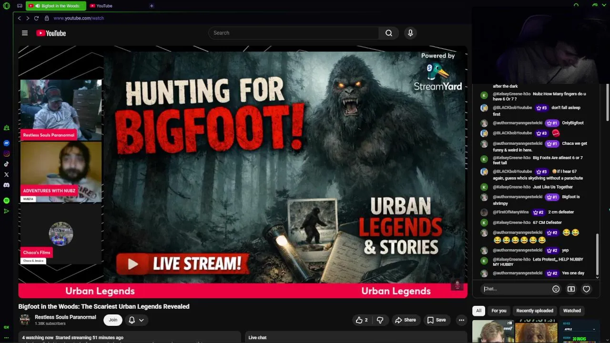Send a Super Chat with dollar icon
This screenshot has width=610, height=343.
(x=571, y=289)
